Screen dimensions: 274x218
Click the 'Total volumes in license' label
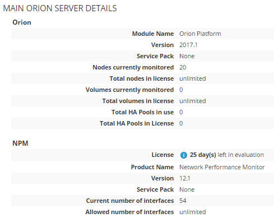tap(138, 101)
